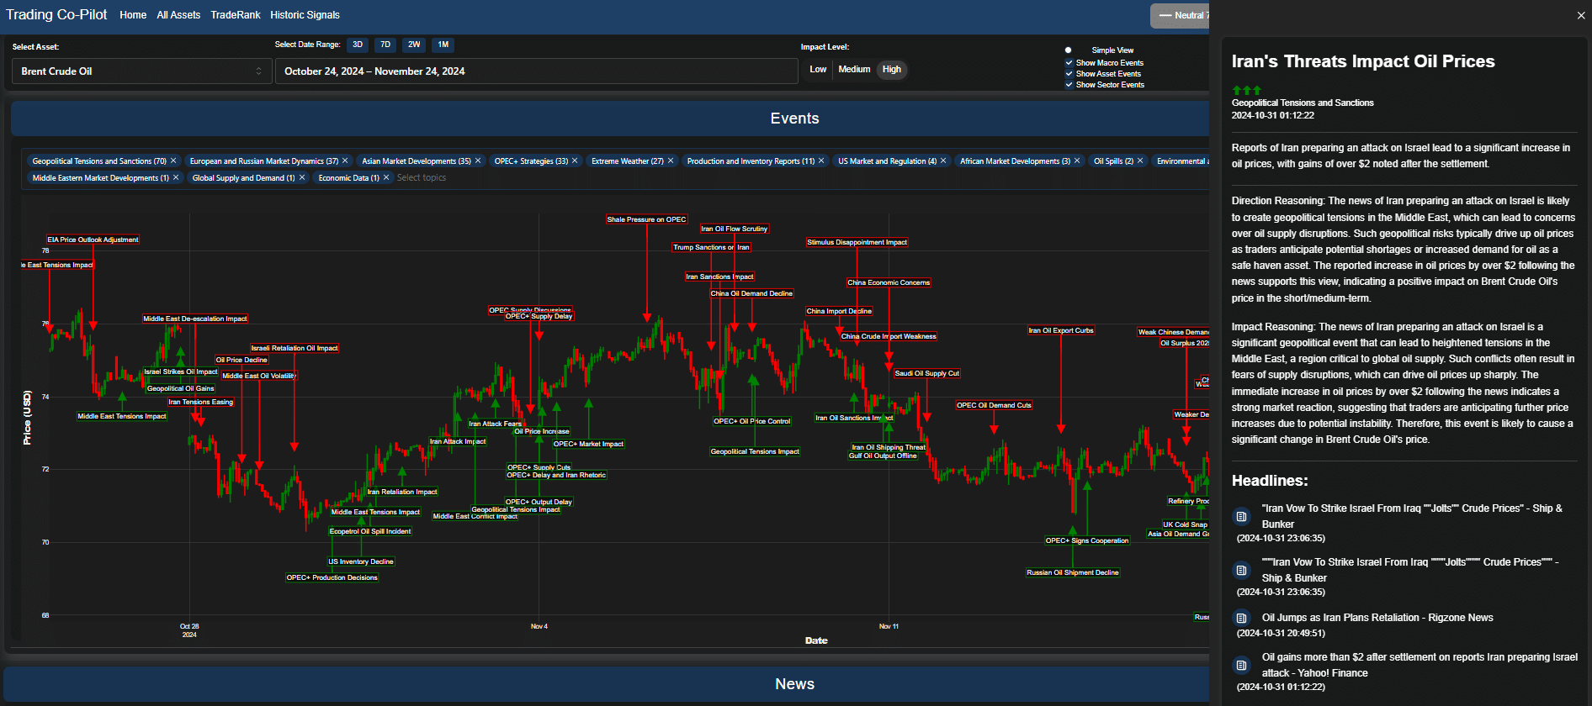The height and width of the screenshot is (706, 1592).
Task: Open the Oil gains more than $2 Yahoo headline
Action: pos(1420,665)
